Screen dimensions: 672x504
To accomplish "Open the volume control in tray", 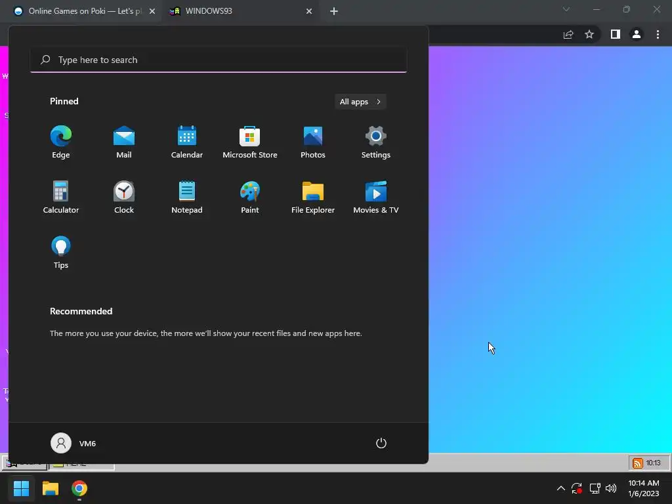I will [611, 488].
